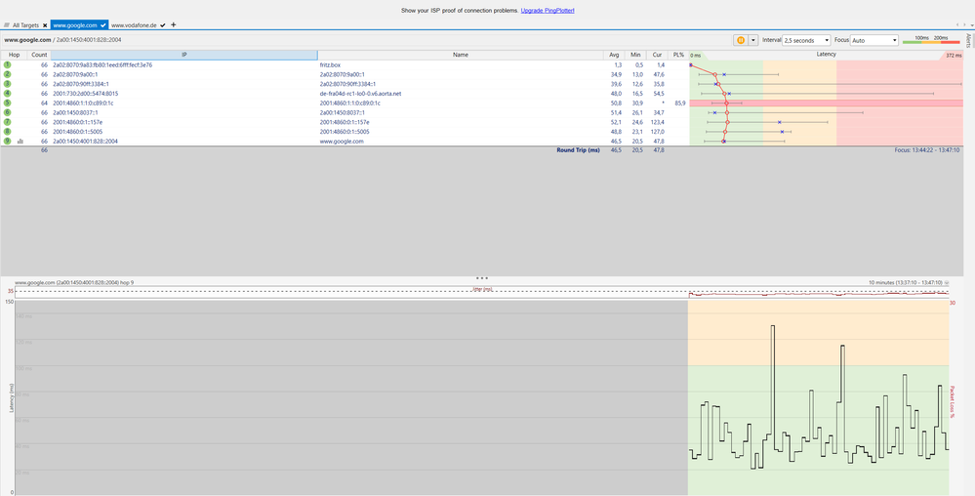Click the checkmark on the www.vodafone.de tab
Screen dimensions: 975x496
point(163,25)
